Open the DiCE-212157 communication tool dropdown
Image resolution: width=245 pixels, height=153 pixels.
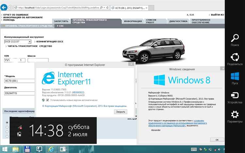point(29,42)
